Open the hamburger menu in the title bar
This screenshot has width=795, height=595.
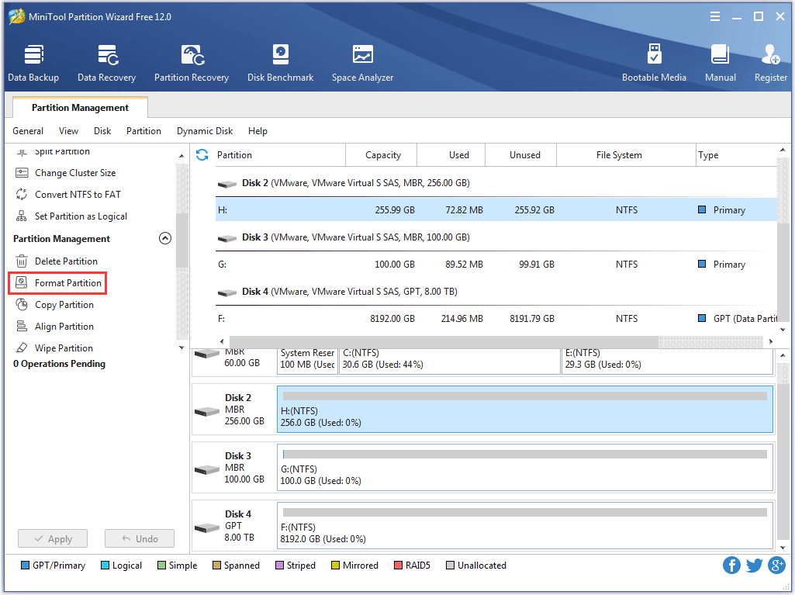[715, 17]
